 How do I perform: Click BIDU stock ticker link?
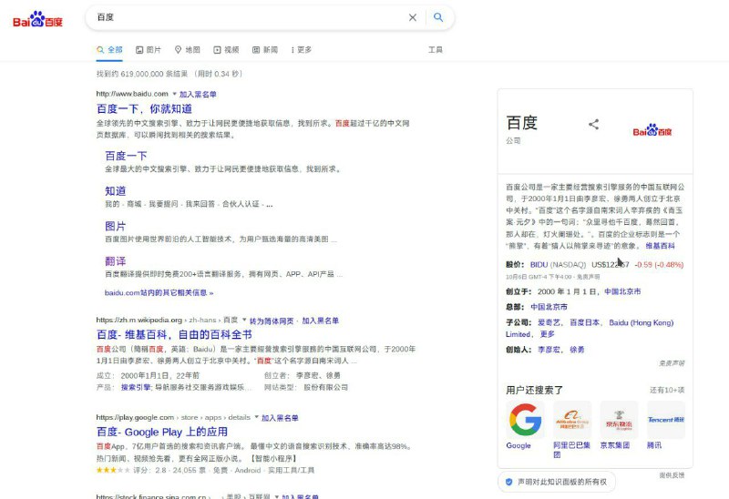(539, 264)
